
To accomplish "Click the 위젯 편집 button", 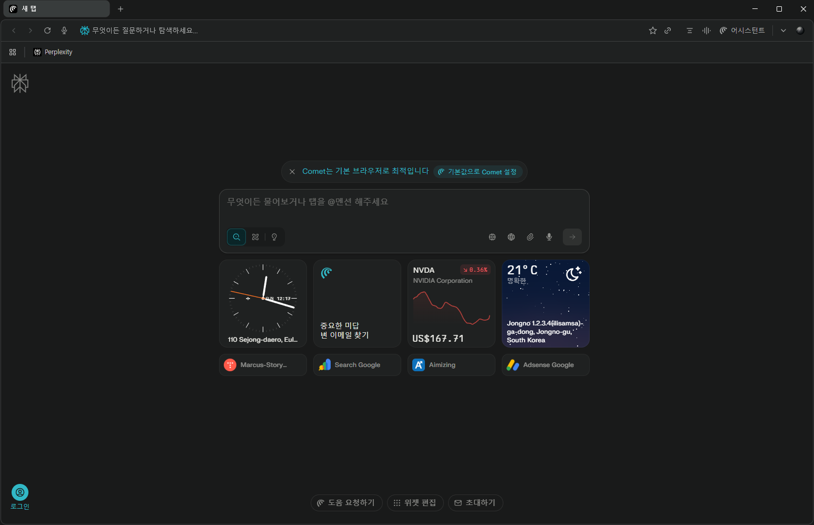I will coord(415,503).
